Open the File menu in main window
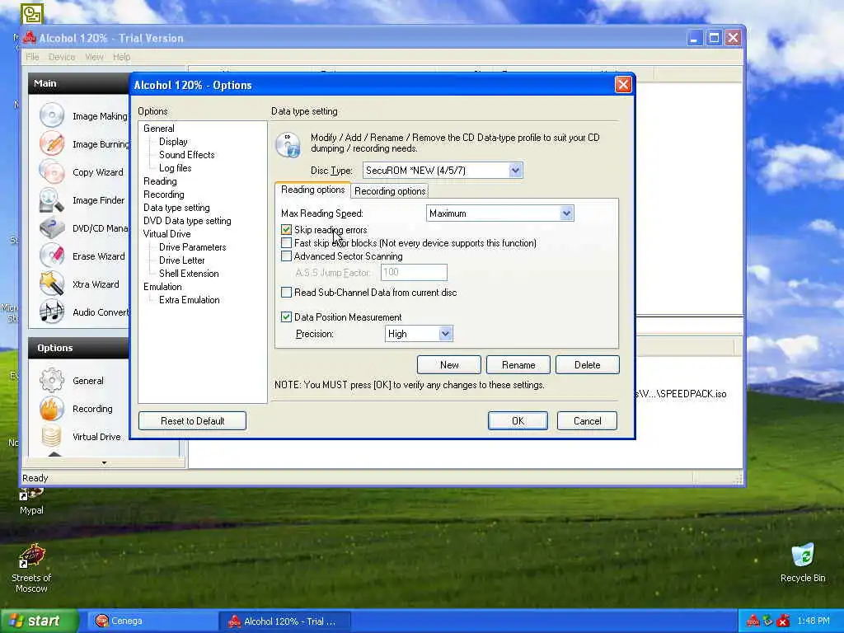The image size is (844, 633). point(32,57)
